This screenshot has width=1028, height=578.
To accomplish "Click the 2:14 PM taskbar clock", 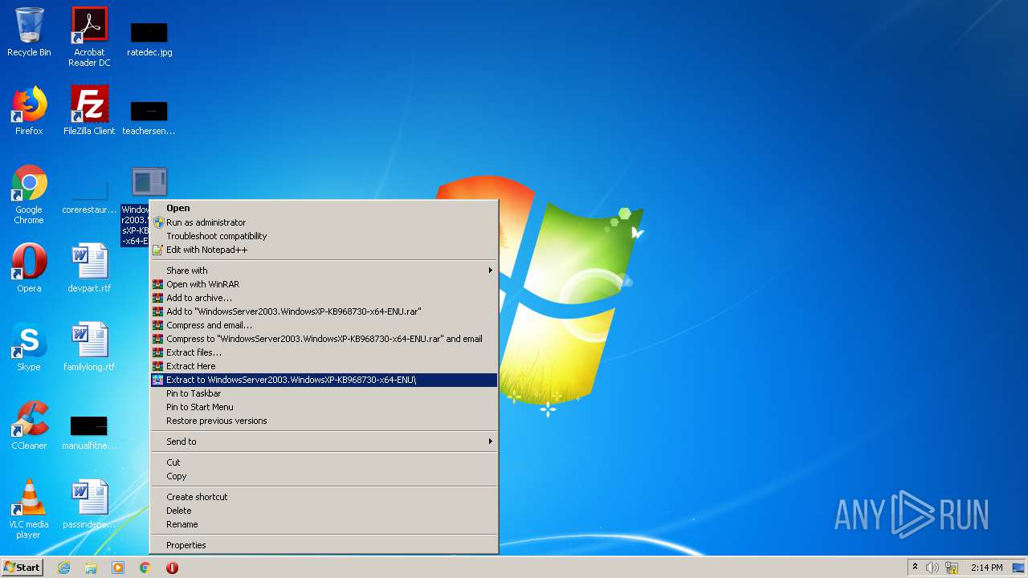I will pyautogui.click(x=986, y=568).
